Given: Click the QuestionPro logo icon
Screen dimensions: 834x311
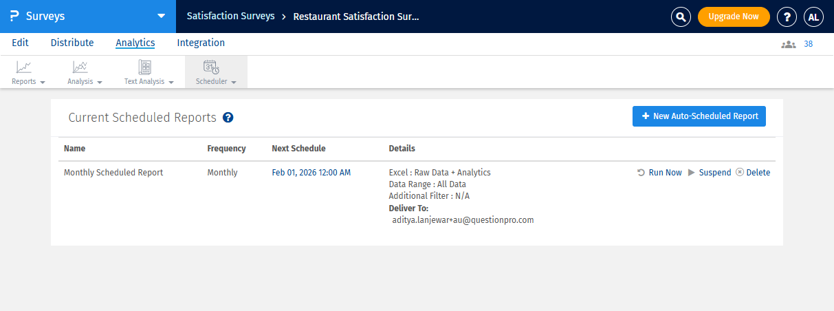Looking at the screenshot, I should click(x=14, y=16).
